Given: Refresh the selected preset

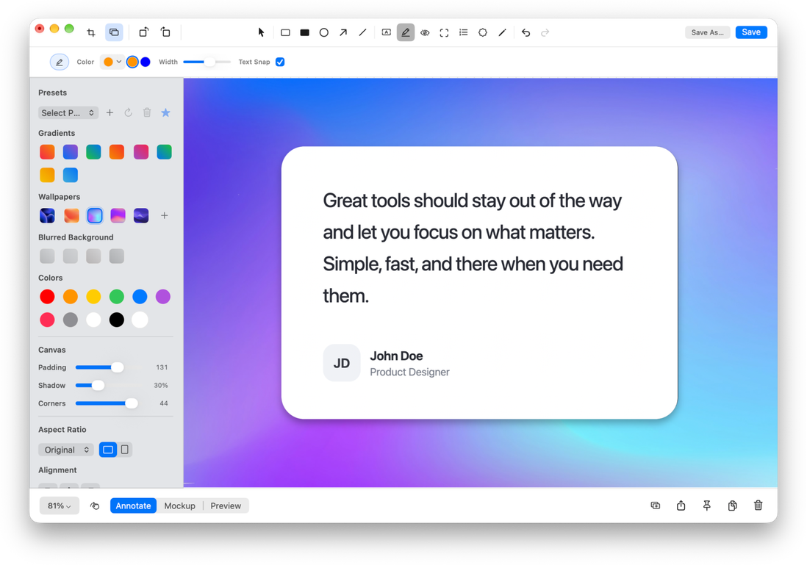Looking at the screenshot, I should point(128,112).
